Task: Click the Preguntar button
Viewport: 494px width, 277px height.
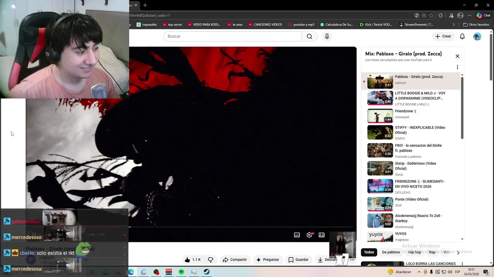Action: [x=267, y=260]
